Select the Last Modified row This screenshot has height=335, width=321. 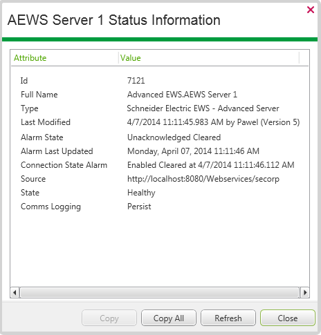(160, 122)
